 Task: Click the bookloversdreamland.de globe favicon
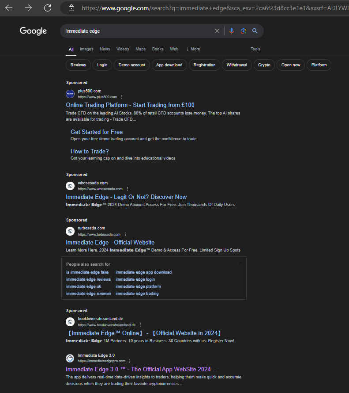pyautogui.click(x=70, y=322)
